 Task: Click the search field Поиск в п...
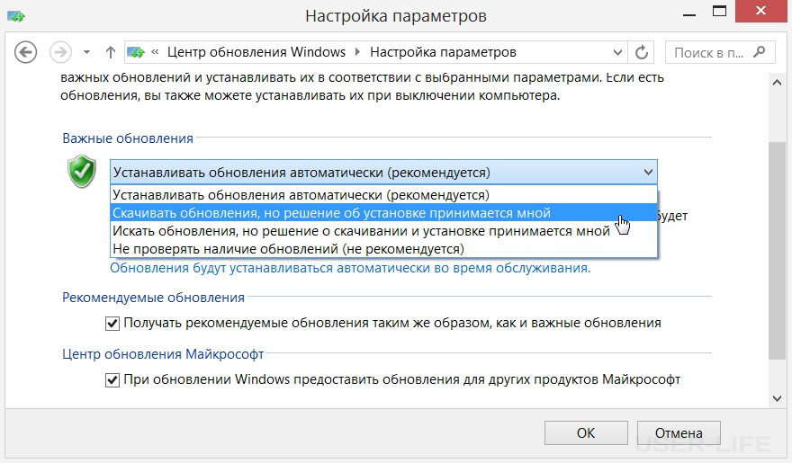tap(710, 52)
